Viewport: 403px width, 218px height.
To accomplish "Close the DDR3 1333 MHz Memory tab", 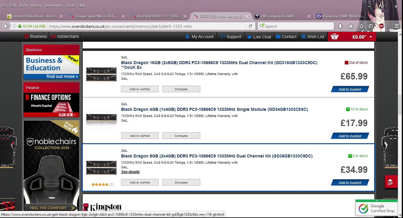I will (x=247, y=16).
